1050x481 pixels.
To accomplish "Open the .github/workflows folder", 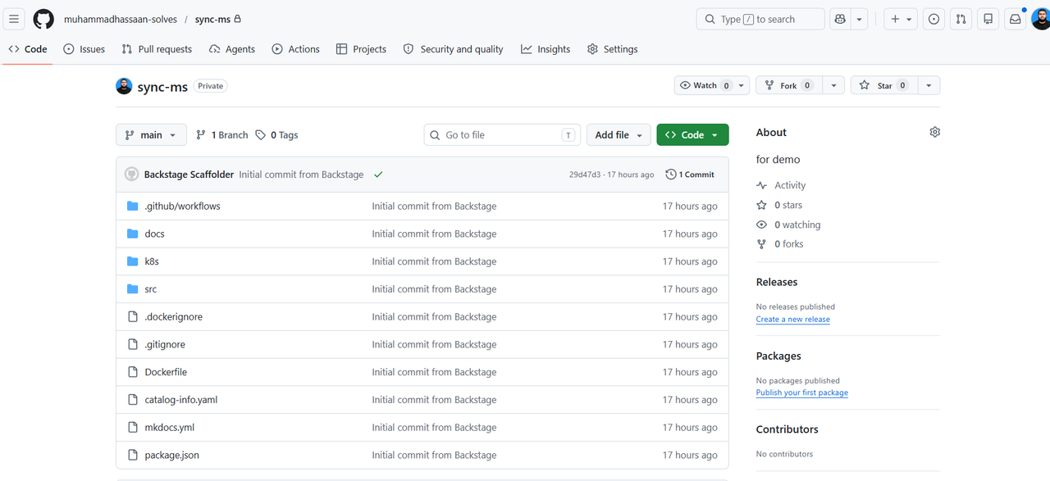I will [182, 206].
